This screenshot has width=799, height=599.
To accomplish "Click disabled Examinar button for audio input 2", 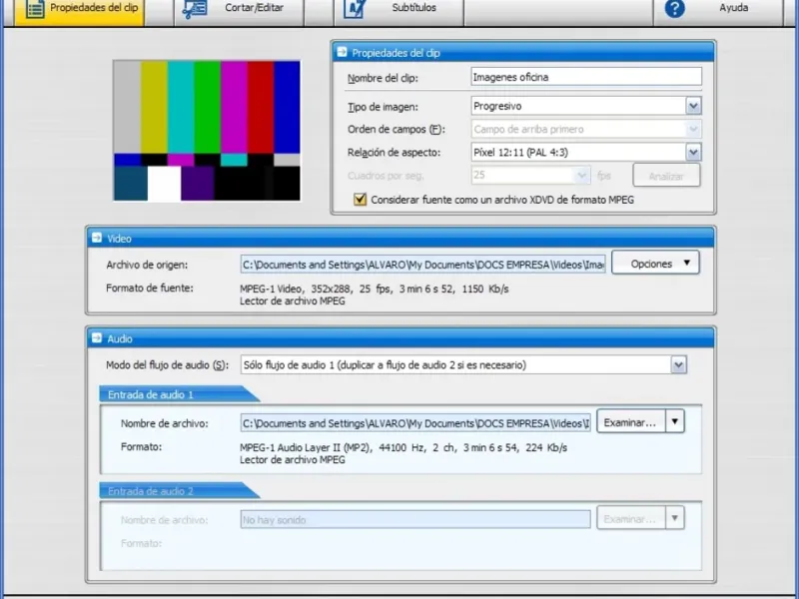I will click(x=631, y=518).
